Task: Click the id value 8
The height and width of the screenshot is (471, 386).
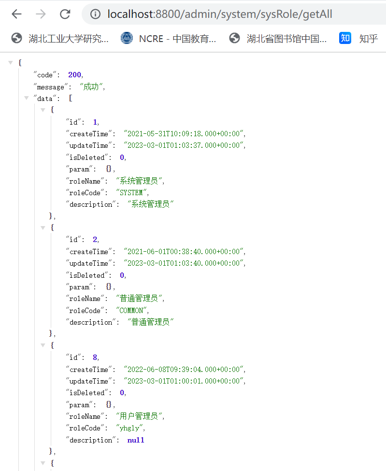Action: click(95, 357)
